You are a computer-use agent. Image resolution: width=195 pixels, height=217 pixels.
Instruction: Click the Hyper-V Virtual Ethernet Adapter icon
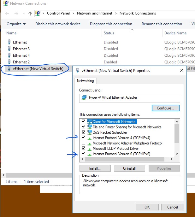pos(84,97)
